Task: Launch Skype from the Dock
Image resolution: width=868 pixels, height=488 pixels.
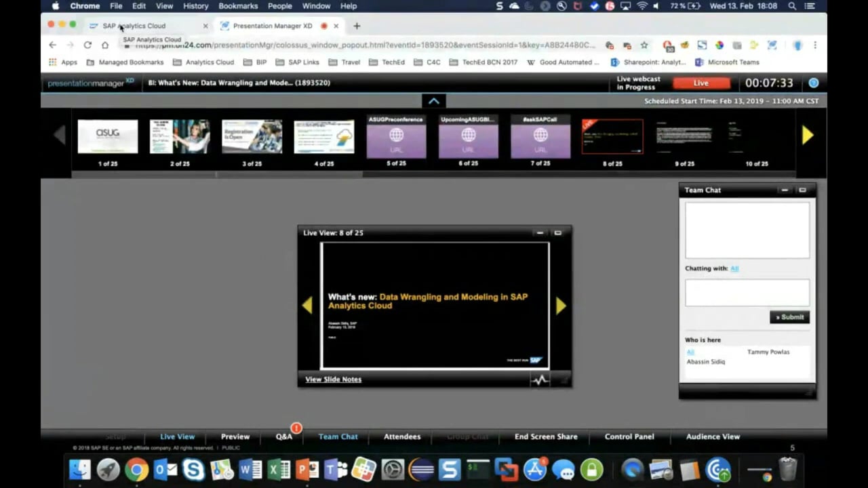Action: pos(193,469)
